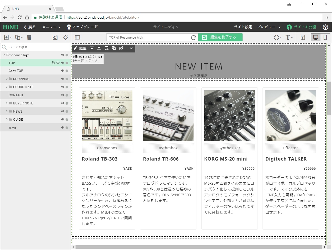Expand the SHOPPING folder
332x250 pixels.
6,79
